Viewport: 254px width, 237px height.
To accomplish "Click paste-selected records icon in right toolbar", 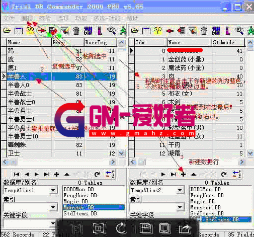I will coord(181,31).
